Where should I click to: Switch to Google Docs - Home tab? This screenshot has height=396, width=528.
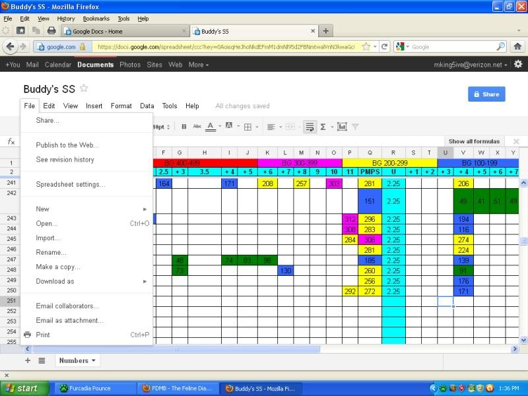pos(125,31)
